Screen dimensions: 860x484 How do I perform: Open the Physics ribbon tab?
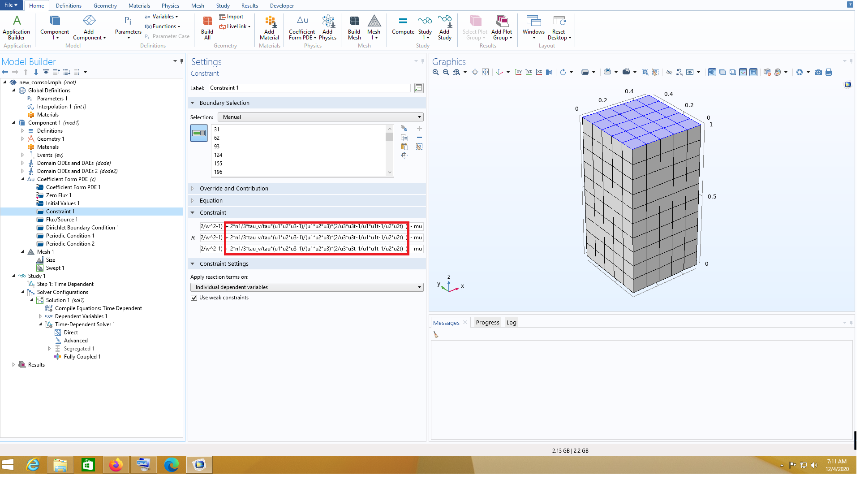pyautogui.click(x=170, y=6)
